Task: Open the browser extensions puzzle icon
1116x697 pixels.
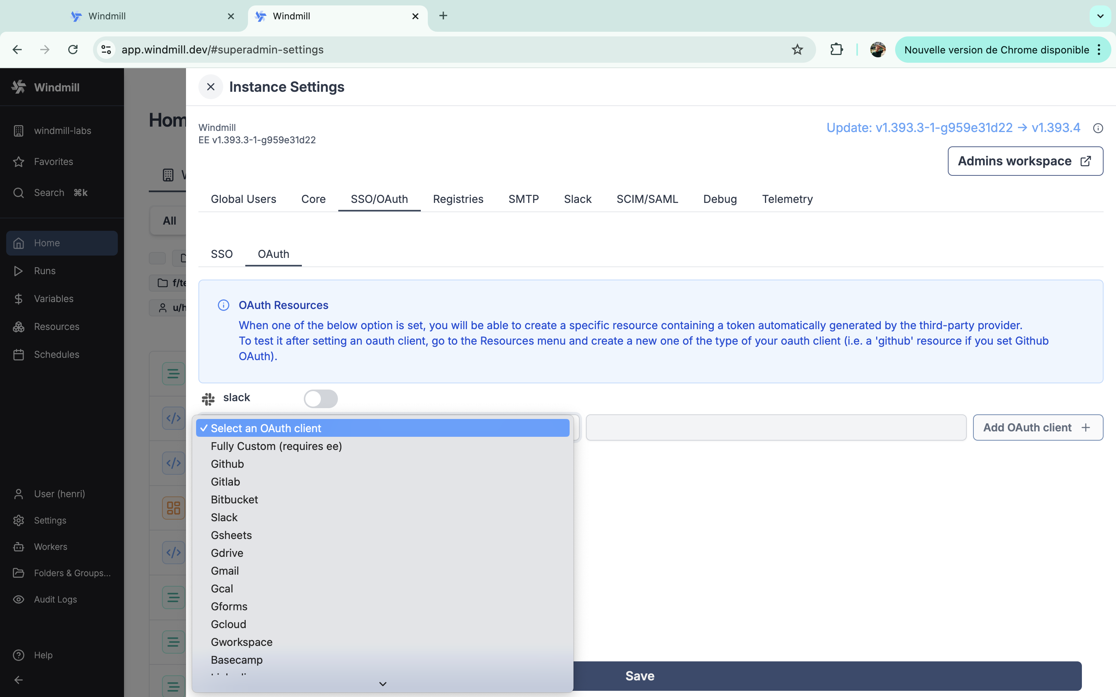Action: pos(836,49)
